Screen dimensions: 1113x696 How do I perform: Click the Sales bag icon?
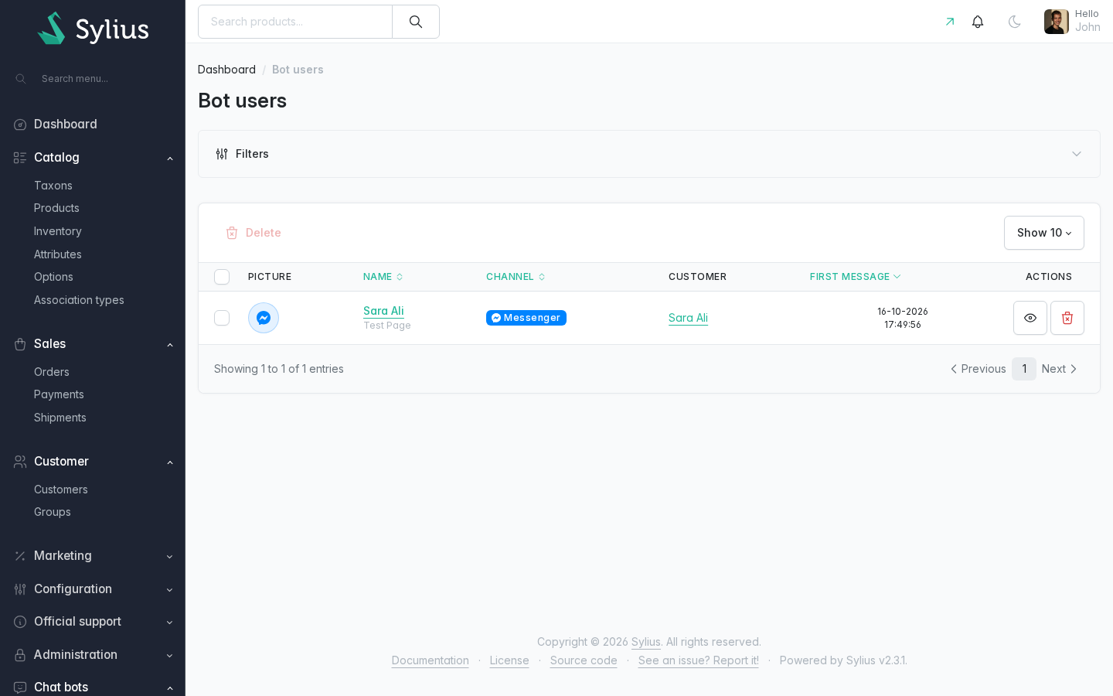tap(20, 344)
